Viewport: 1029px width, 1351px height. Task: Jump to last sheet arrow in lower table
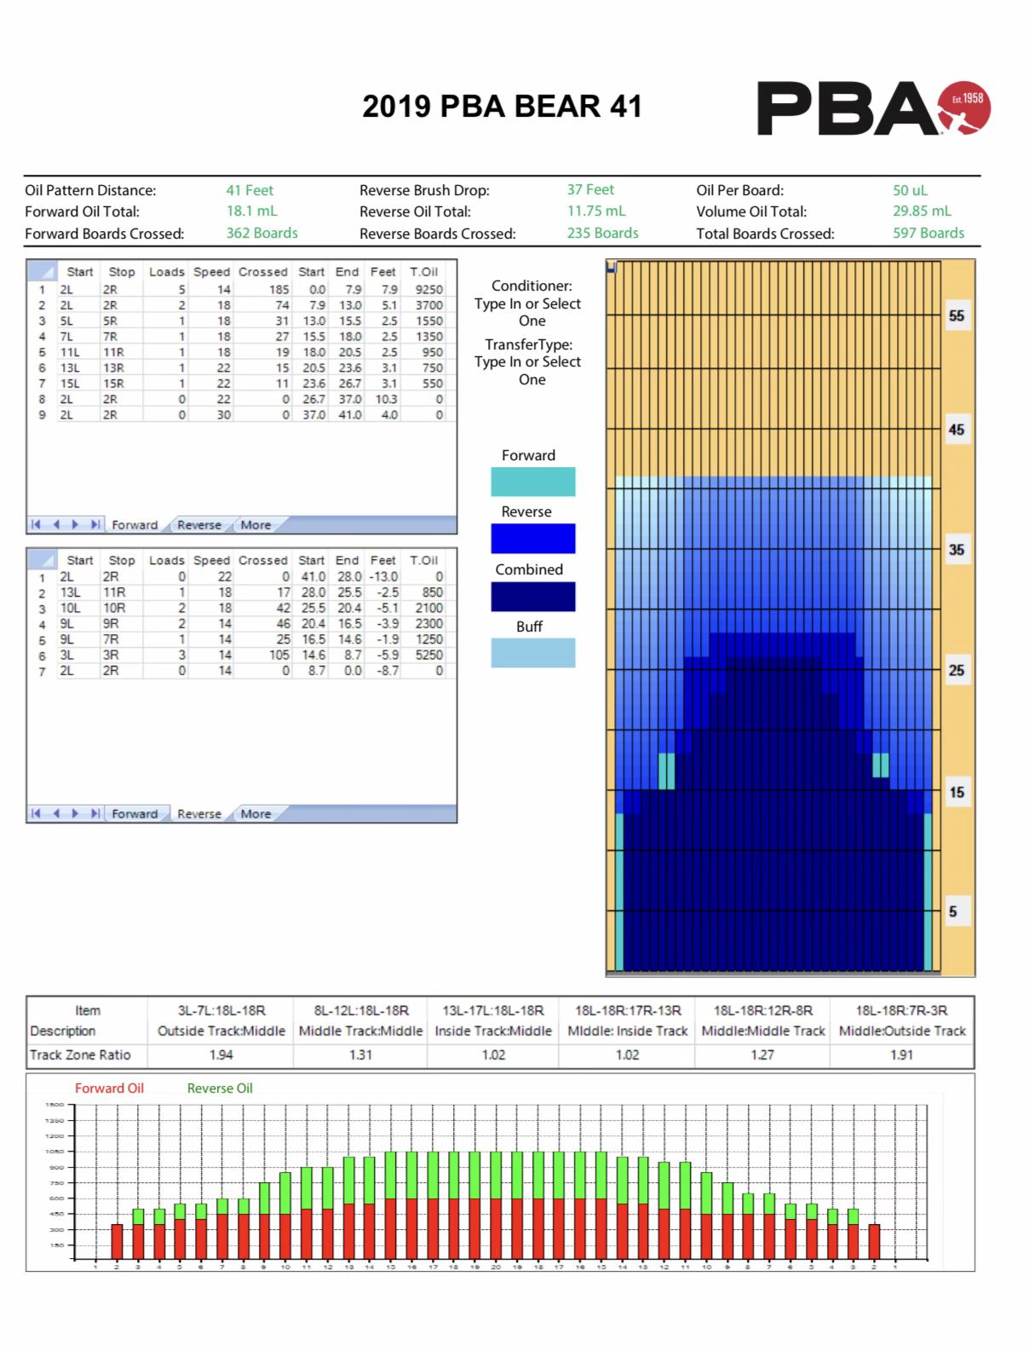click(x=95, y=814)
